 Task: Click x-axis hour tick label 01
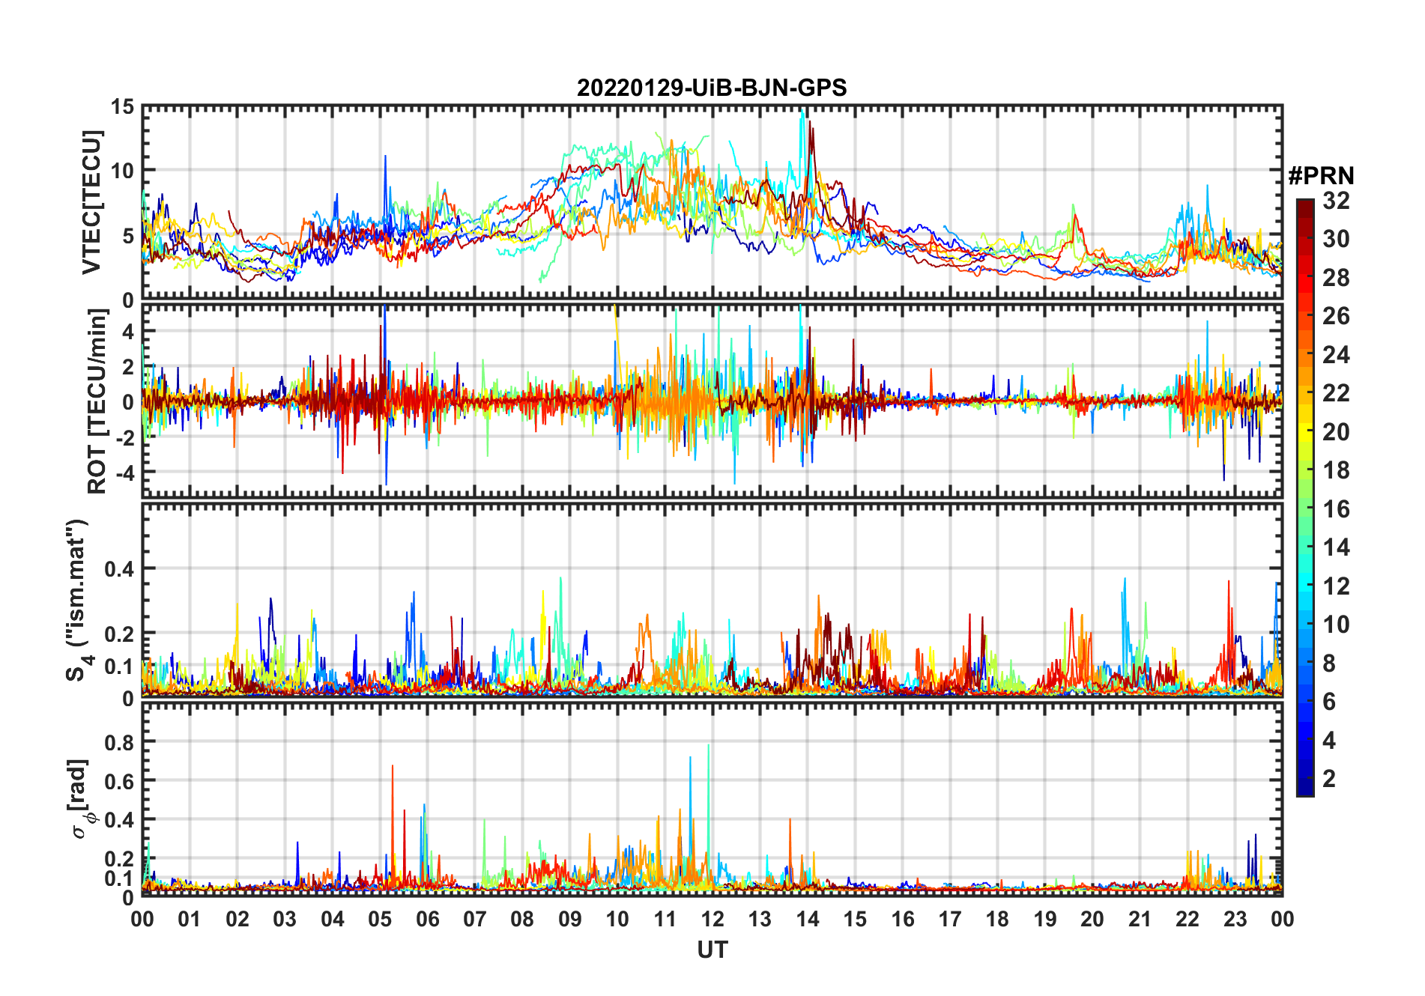point(190,919)
